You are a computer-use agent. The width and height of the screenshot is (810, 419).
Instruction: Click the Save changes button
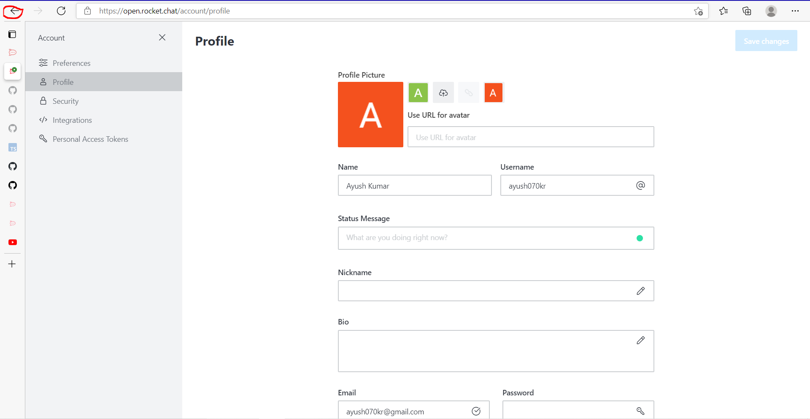(766, 41)
